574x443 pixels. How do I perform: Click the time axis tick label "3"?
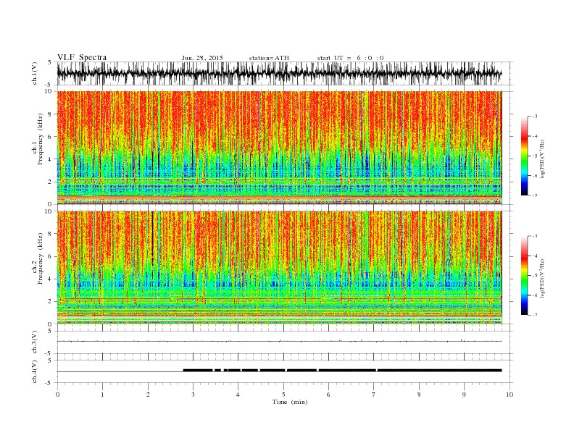click(194, 395)
